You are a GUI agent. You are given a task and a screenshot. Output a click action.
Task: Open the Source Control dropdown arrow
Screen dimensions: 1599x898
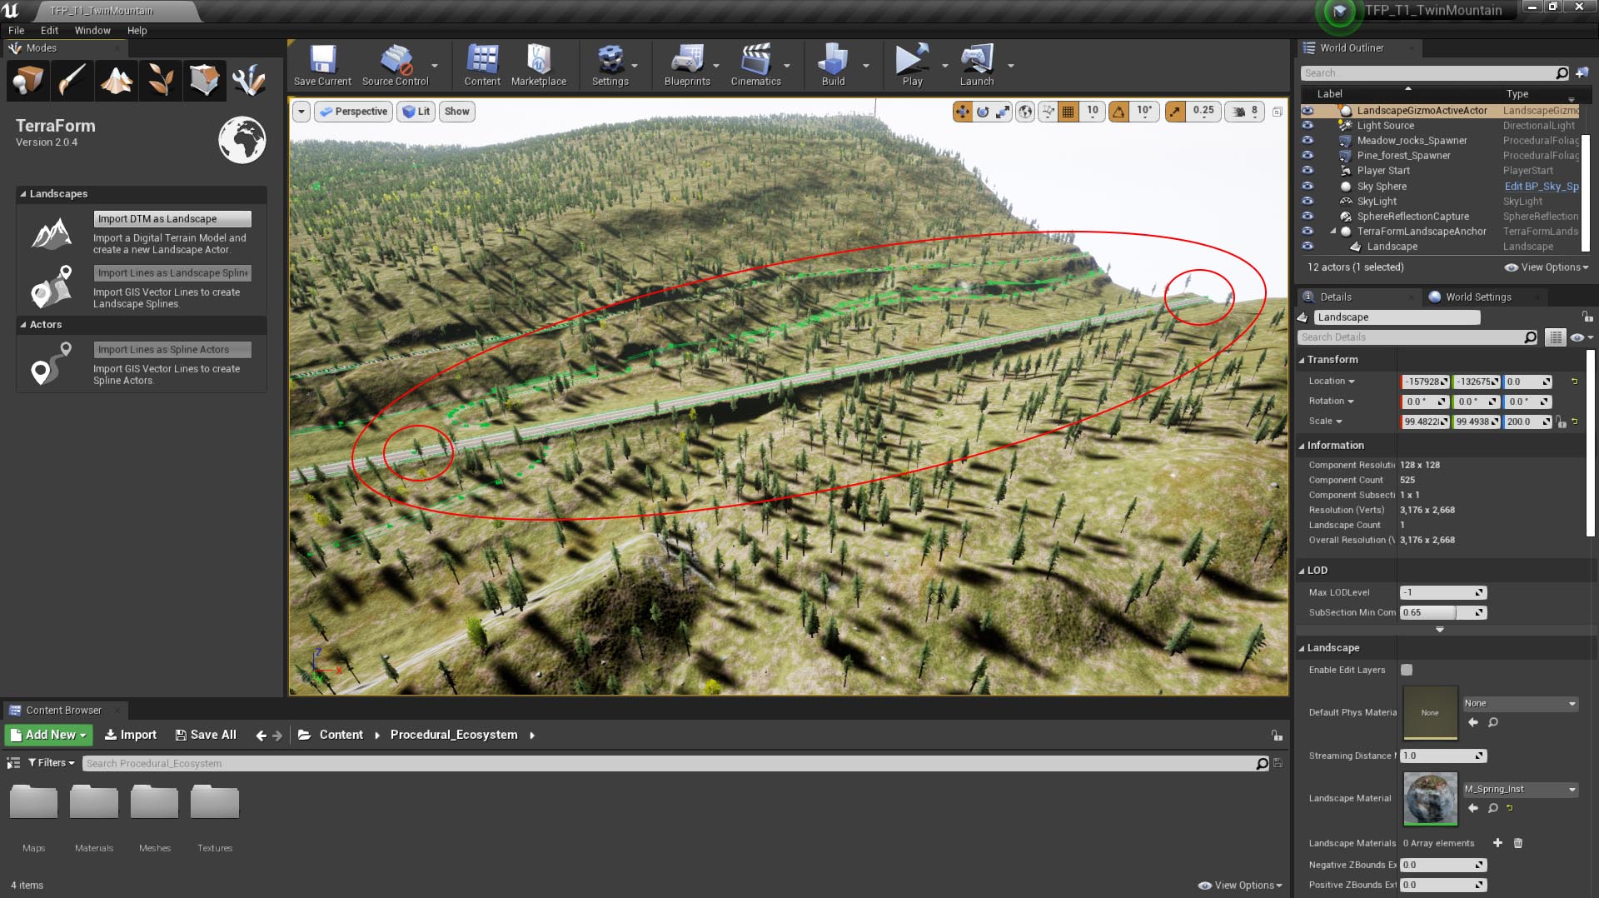pyautogui.click(x=435, y=66)
